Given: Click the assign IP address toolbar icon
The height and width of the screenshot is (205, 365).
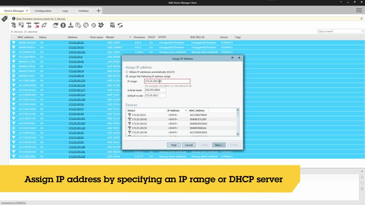Looking at the screenshot, I should coord(55,25).
